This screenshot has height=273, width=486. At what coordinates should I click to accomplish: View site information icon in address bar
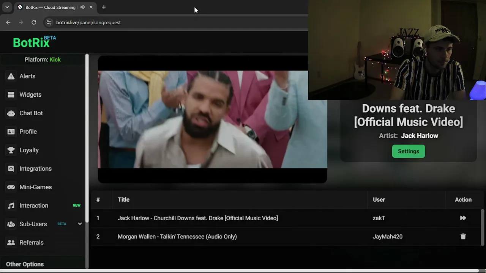49,22
